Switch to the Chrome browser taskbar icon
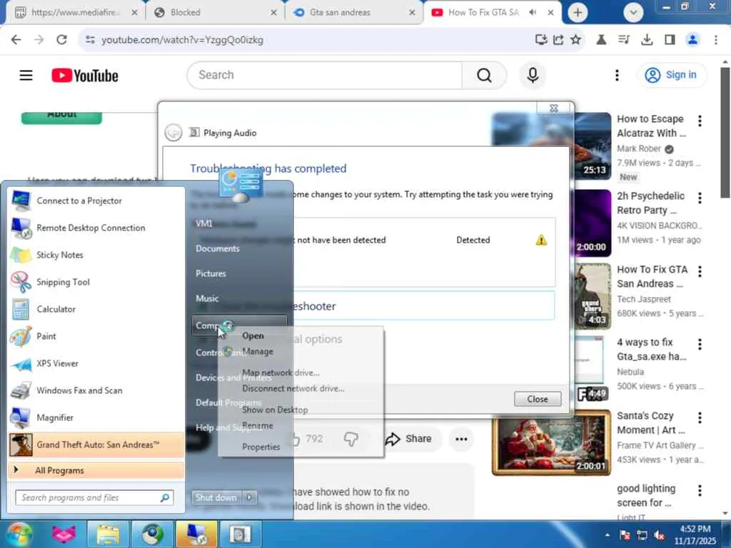 click(x=153, y=534)
